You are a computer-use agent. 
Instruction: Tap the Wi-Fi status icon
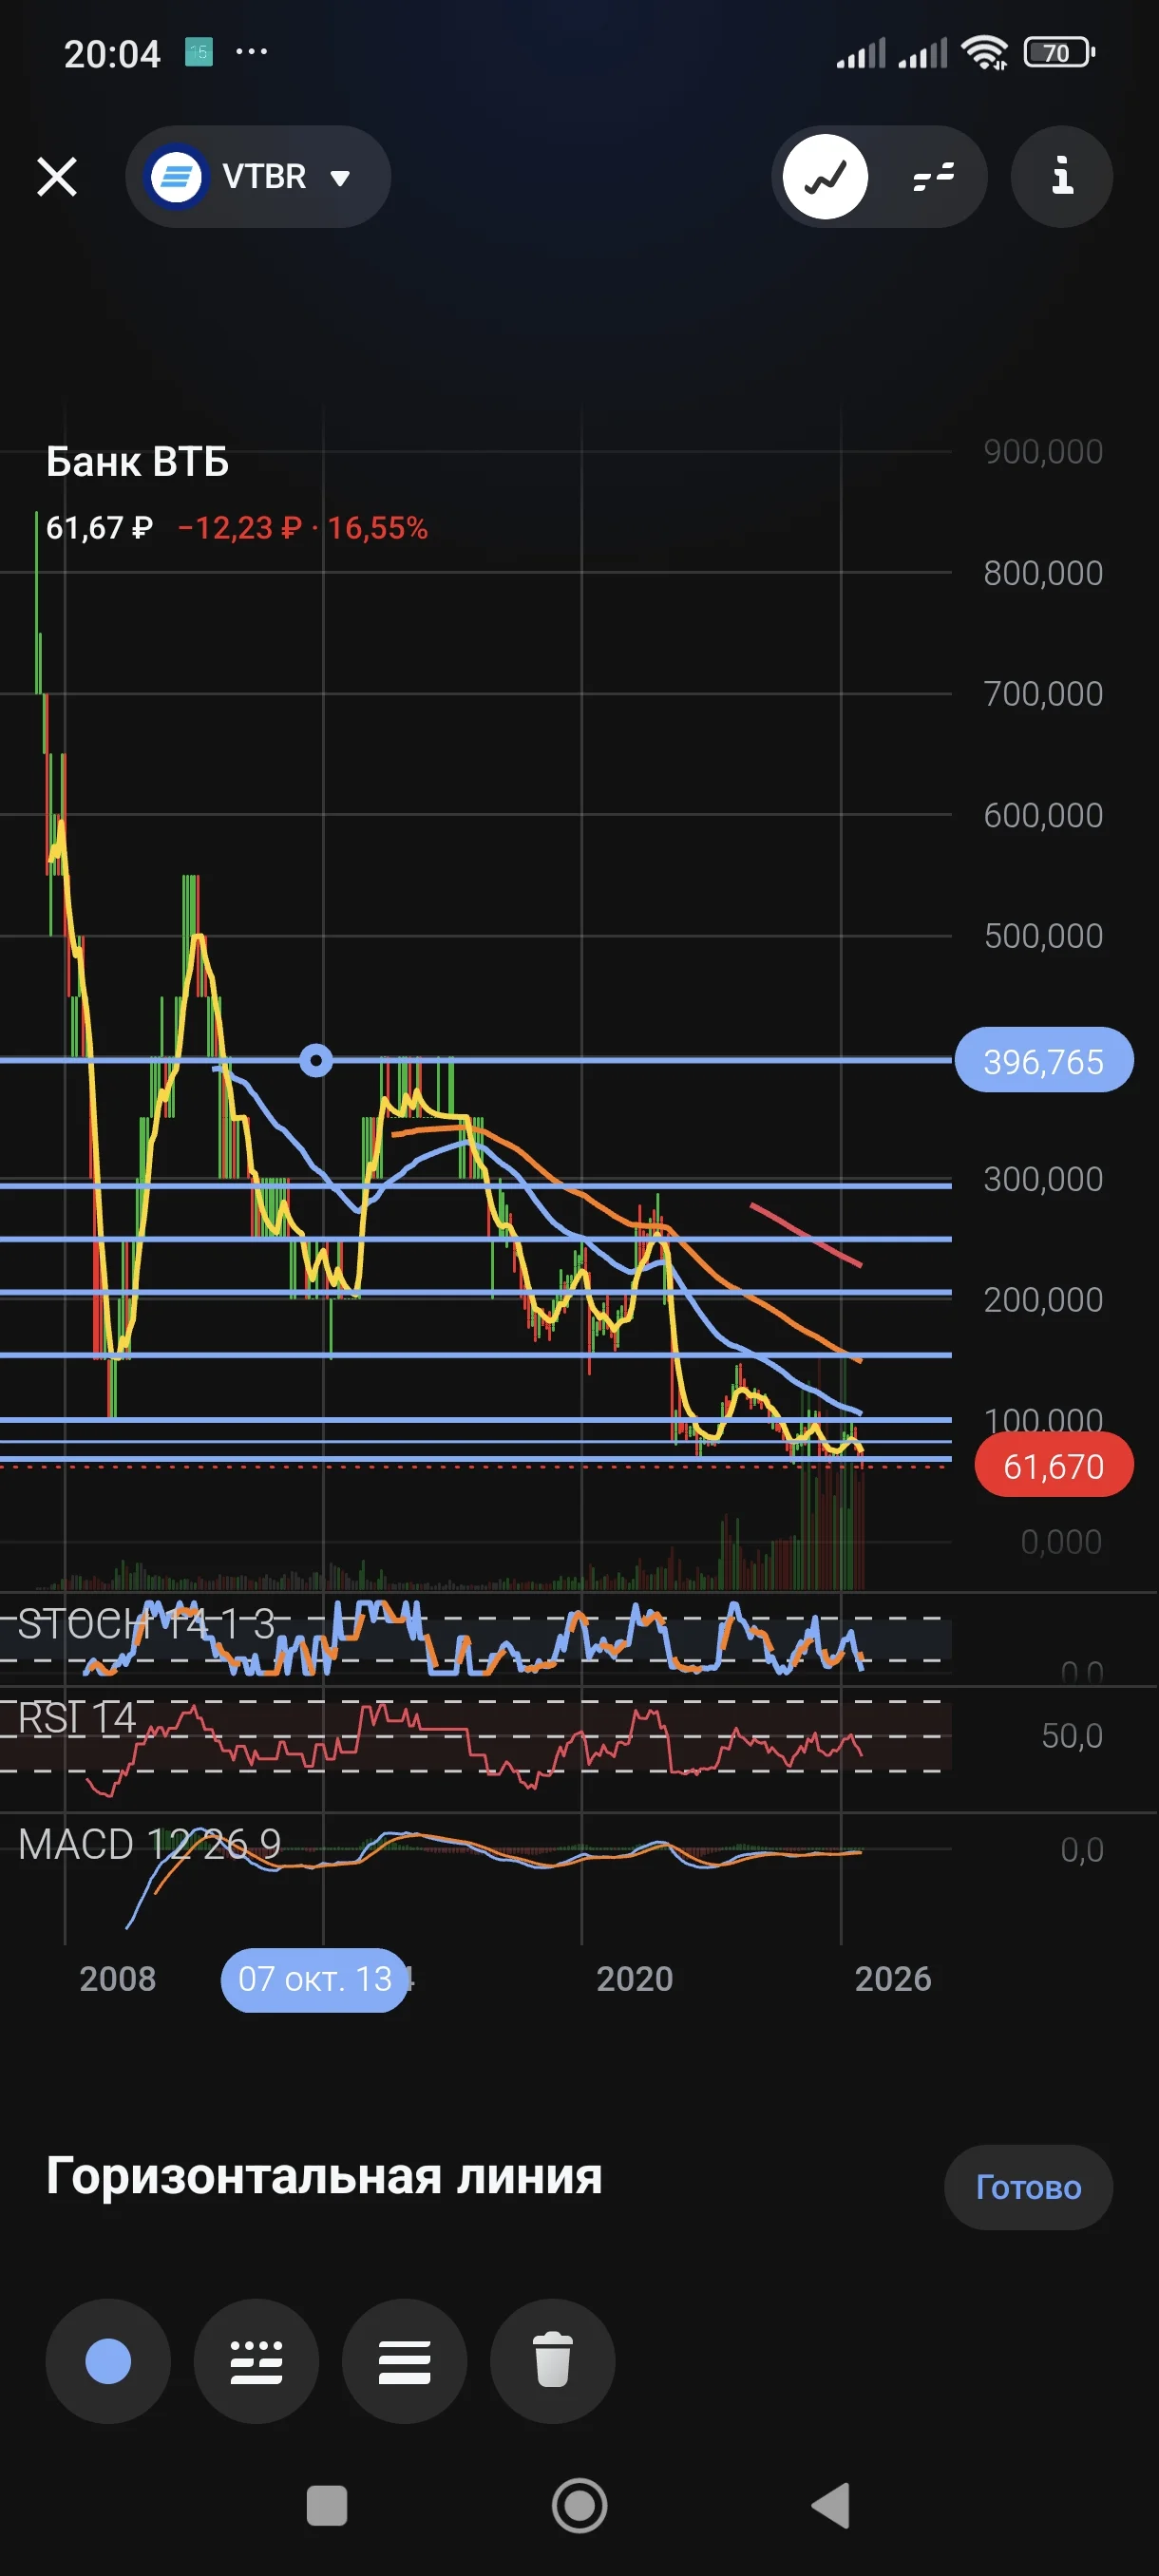(984, 52)
